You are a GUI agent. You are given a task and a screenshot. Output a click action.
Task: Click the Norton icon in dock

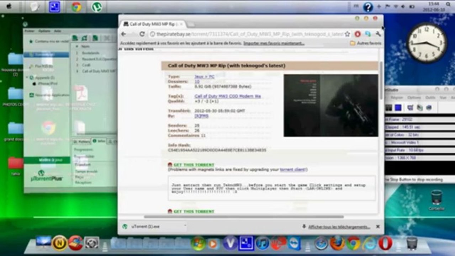click(59, 243)
